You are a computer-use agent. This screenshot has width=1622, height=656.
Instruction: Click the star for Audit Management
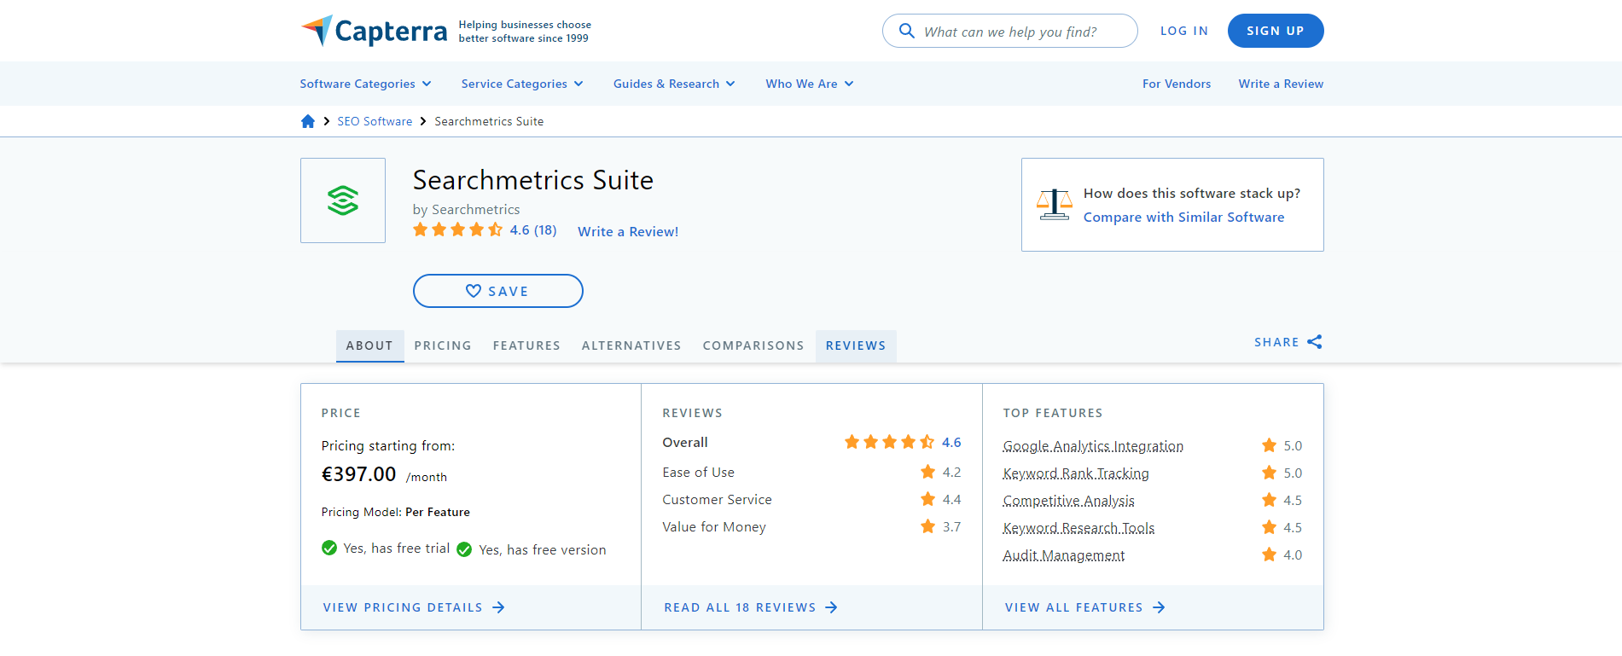1270,554
